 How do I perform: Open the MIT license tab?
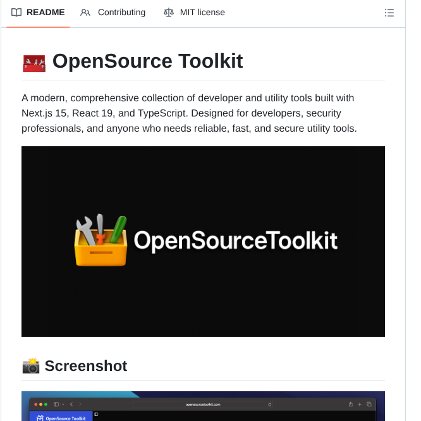point(195,13)
